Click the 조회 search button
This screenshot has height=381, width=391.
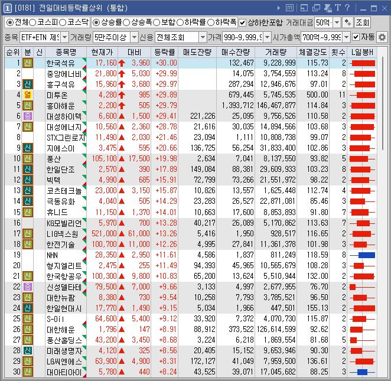pyautogui.click(x=362, y=22)
